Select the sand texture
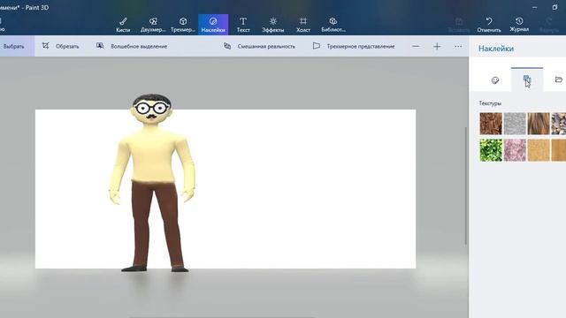This screenshot has width=566, height=318. (x=539, y=150)
